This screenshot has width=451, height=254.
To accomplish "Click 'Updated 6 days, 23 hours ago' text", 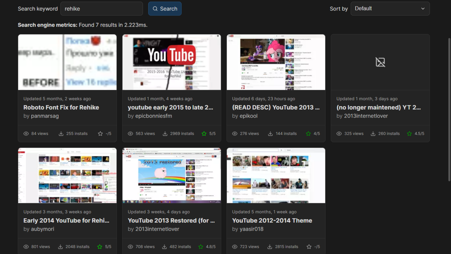I will (x=263, y=99).
